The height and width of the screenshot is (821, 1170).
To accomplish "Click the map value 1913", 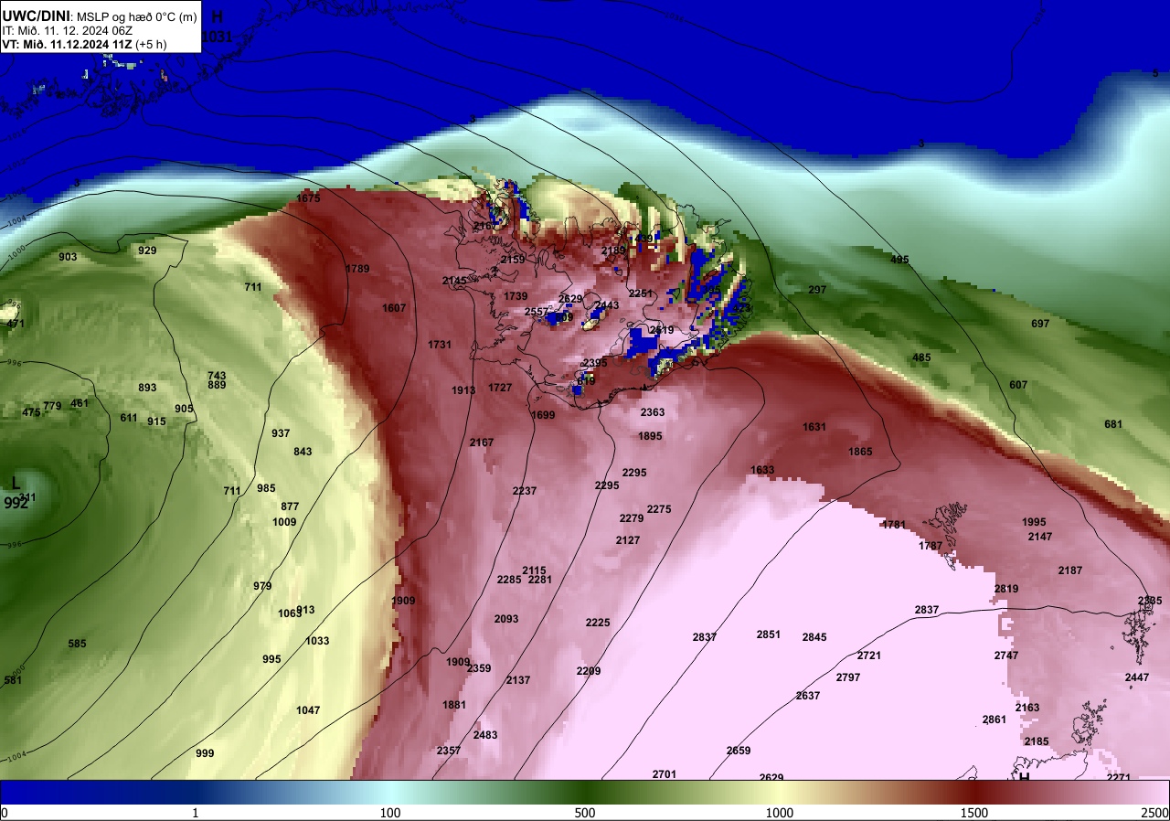I will [463, 390].
